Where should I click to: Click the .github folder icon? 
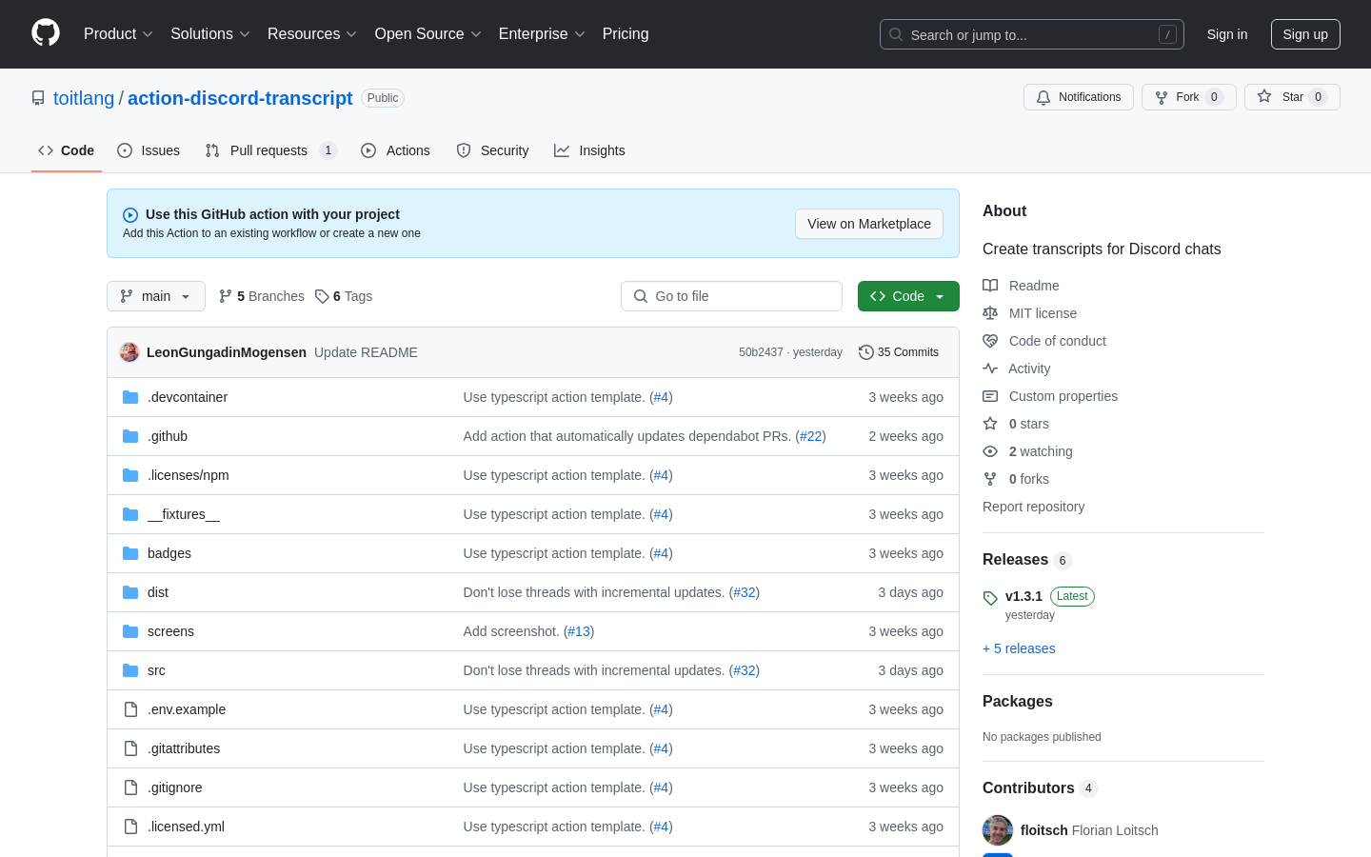(130, 436)
